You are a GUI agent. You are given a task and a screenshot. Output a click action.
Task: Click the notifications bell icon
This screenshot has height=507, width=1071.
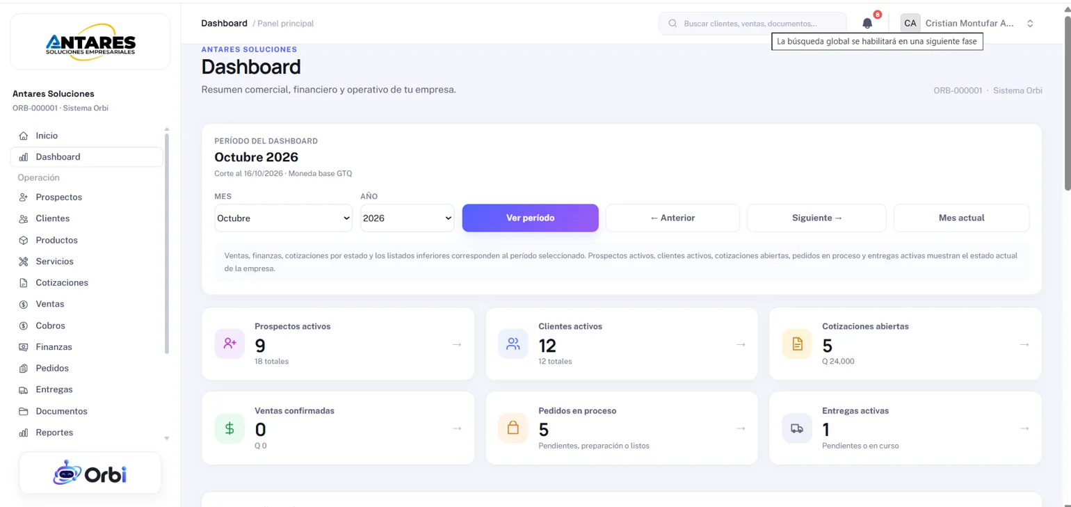(x=867, y=24)
